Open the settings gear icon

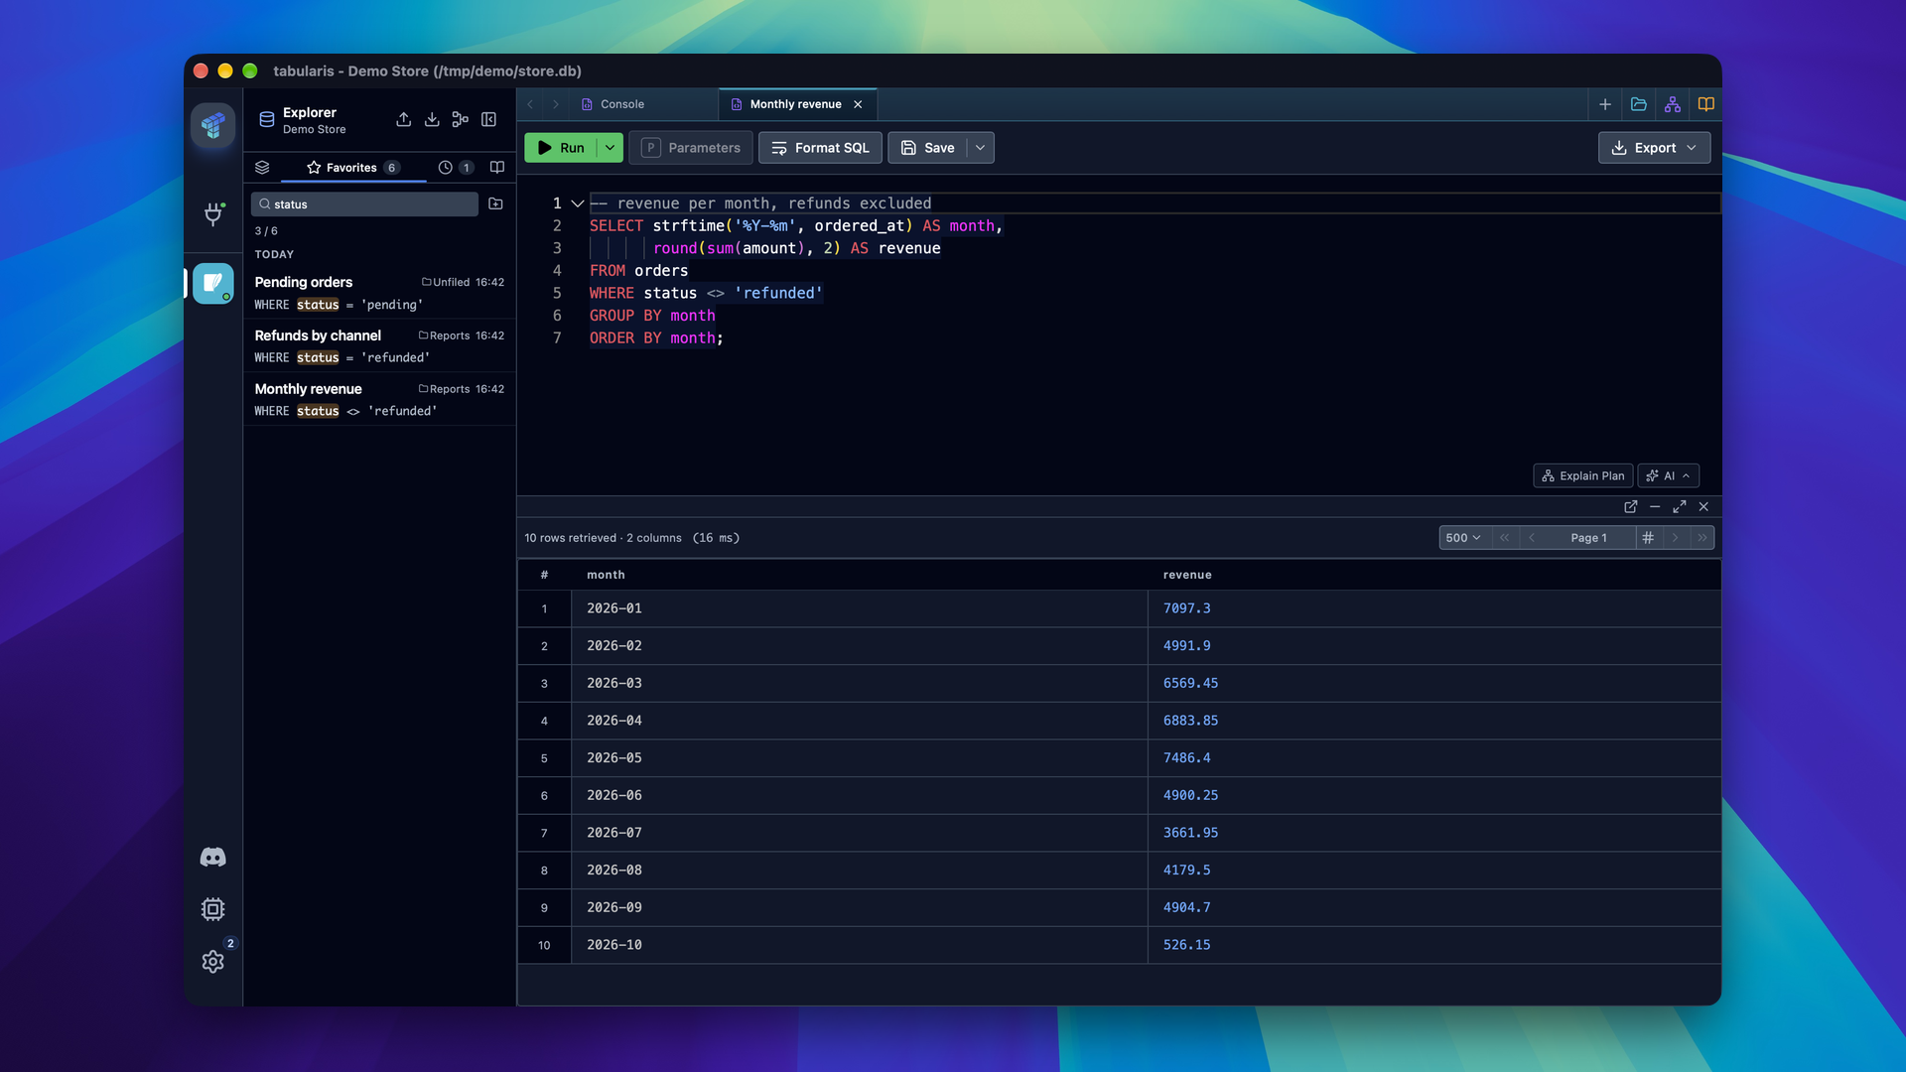coord(212,962)
